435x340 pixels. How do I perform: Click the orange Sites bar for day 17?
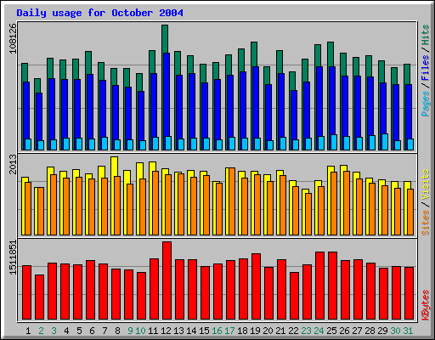(232, 201)
